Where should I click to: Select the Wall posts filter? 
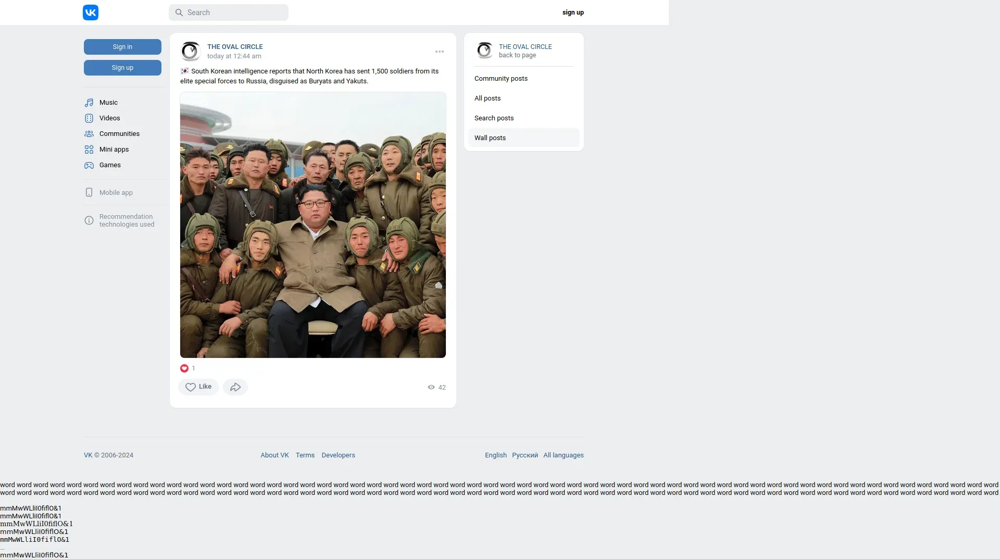point(524,138)
